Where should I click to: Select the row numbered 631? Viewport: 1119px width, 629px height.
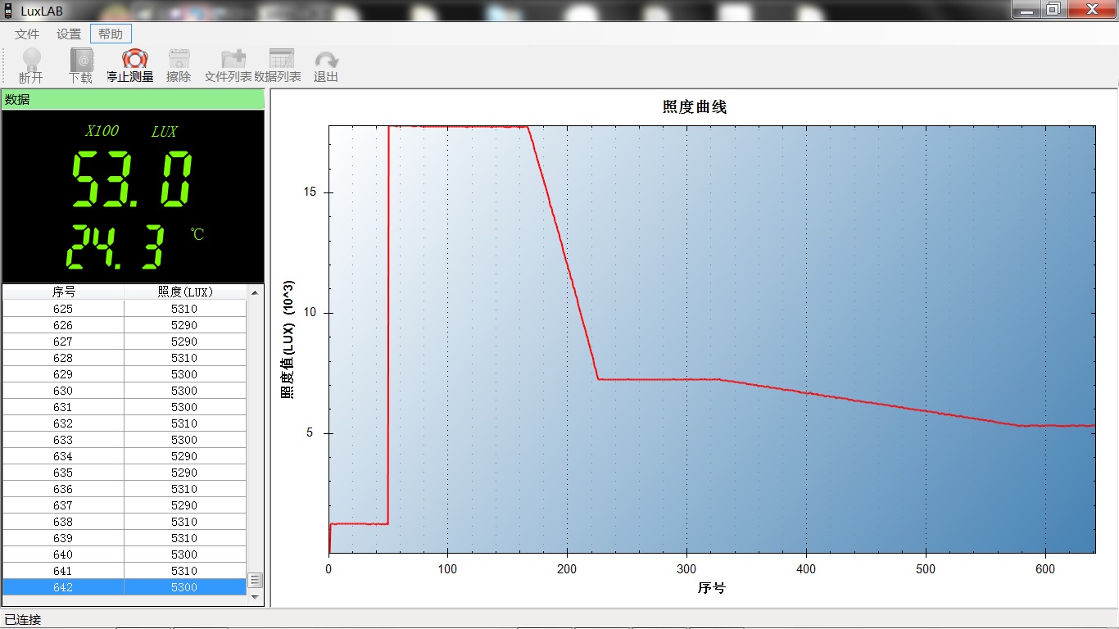tap(125, 407)
